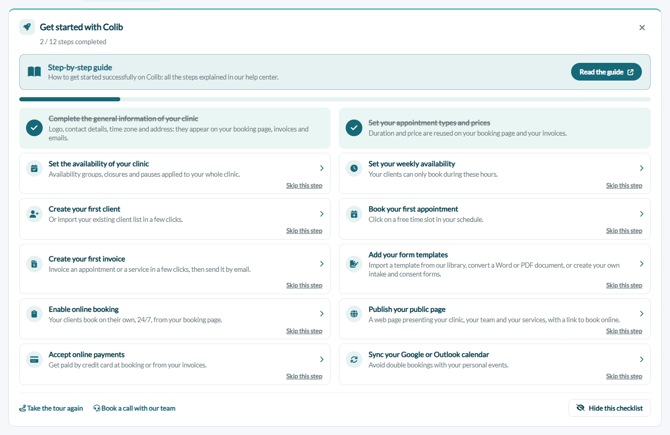The image size is (670, 435).
Task: Click the calendar-plus icon for first appointment
Action: click(354, 214)
